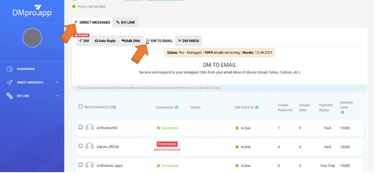Expand the sidebar Bio Link arrow
This screenshot has width=375, height=173.
[57, 96]
